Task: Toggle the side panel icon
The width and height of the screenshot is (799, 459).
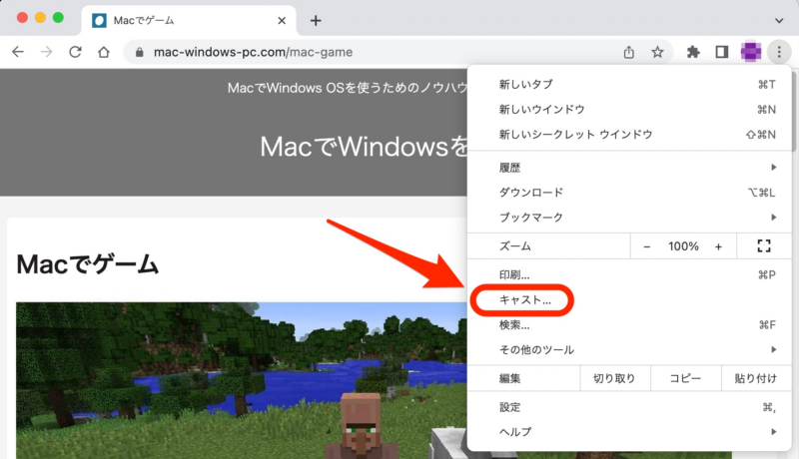Action: coord(721,52)
